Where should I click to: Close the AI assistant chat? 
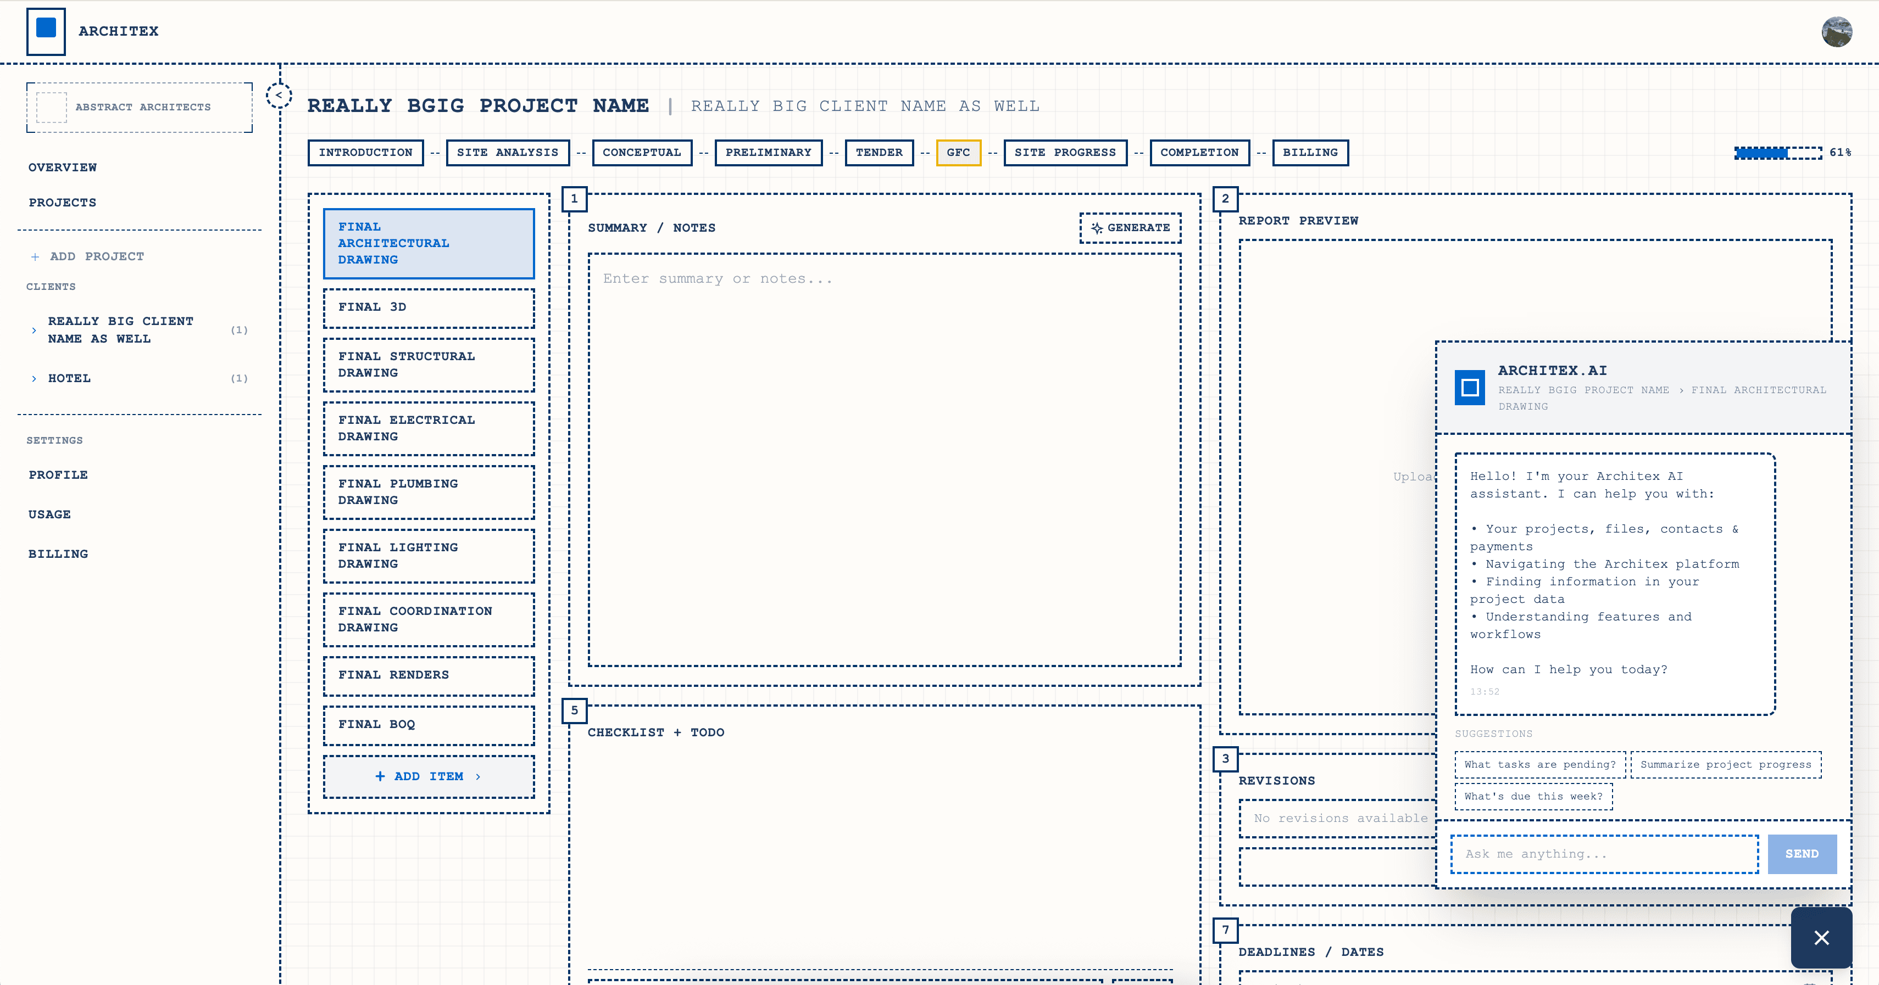1821,938
